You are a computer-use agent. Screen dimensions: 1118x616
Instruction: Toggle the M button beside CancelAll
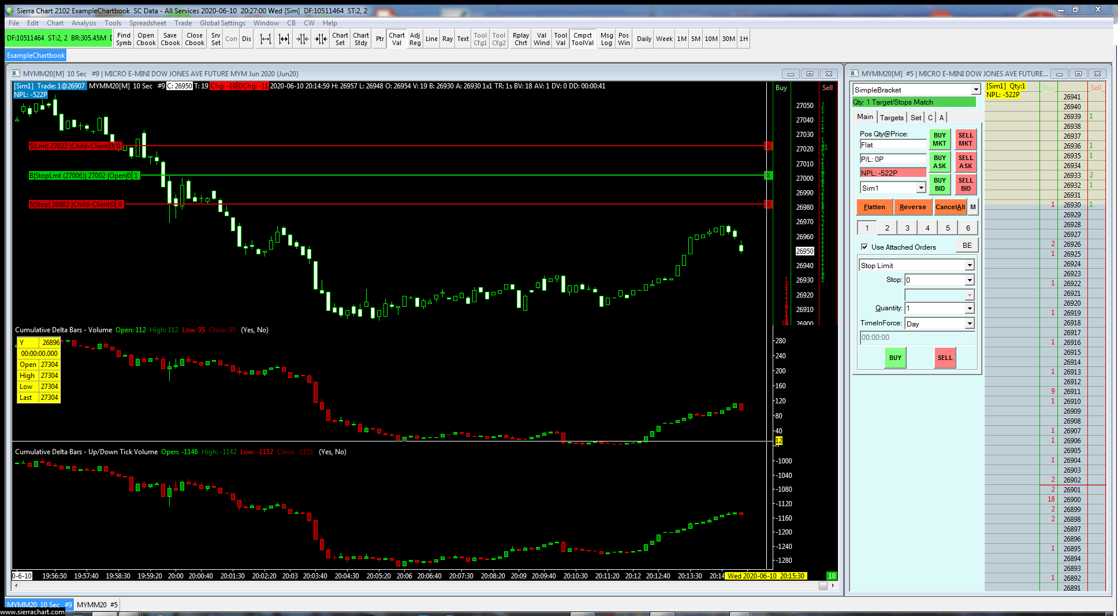973,207
